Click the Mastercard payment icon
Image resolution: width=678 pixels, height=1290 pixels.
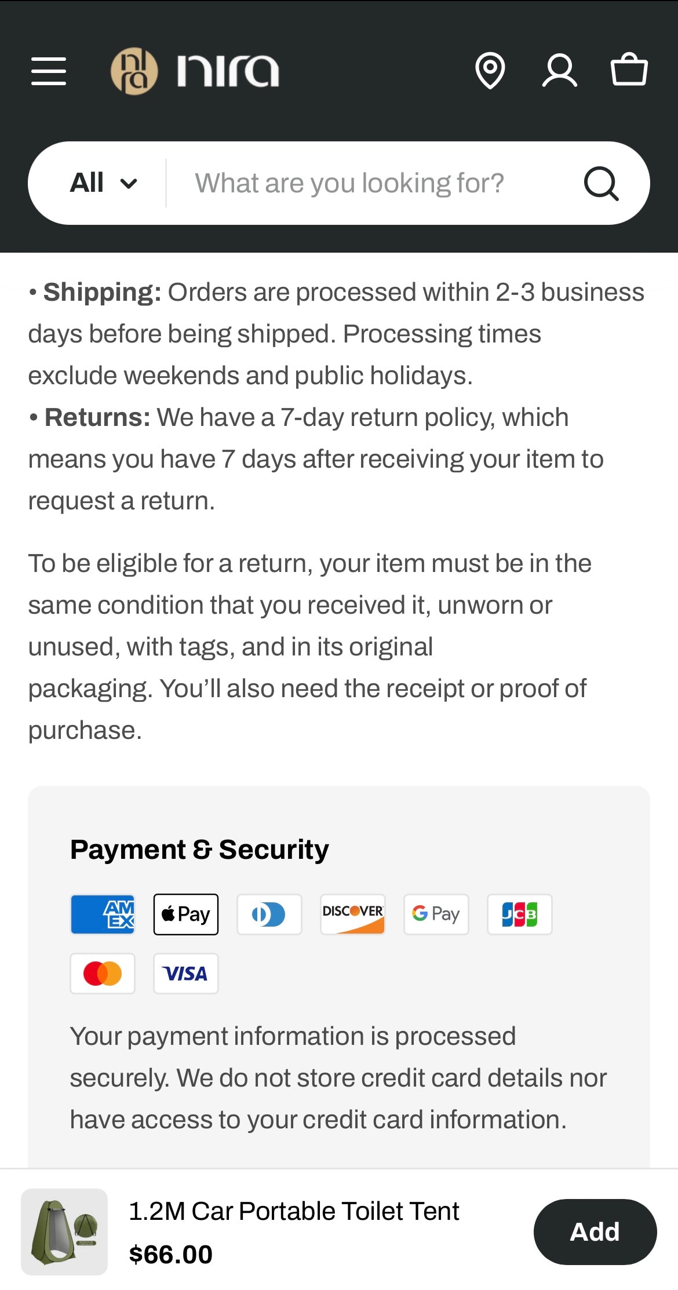pos(102,973)
